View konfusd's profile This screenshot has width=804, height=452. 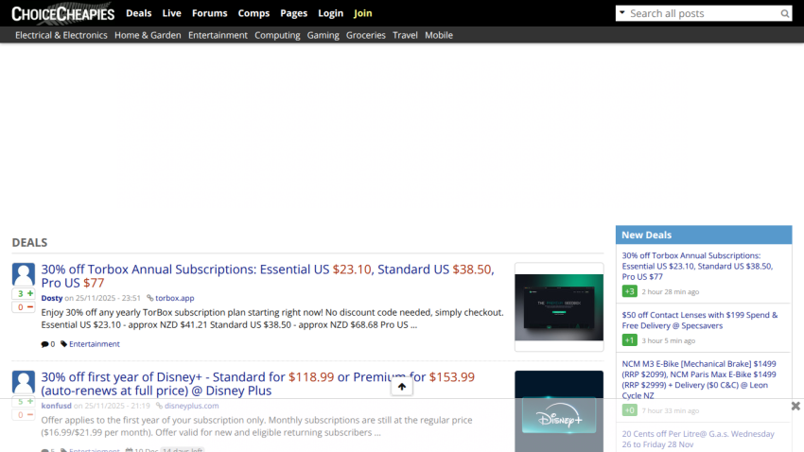[x=57, y=406]
